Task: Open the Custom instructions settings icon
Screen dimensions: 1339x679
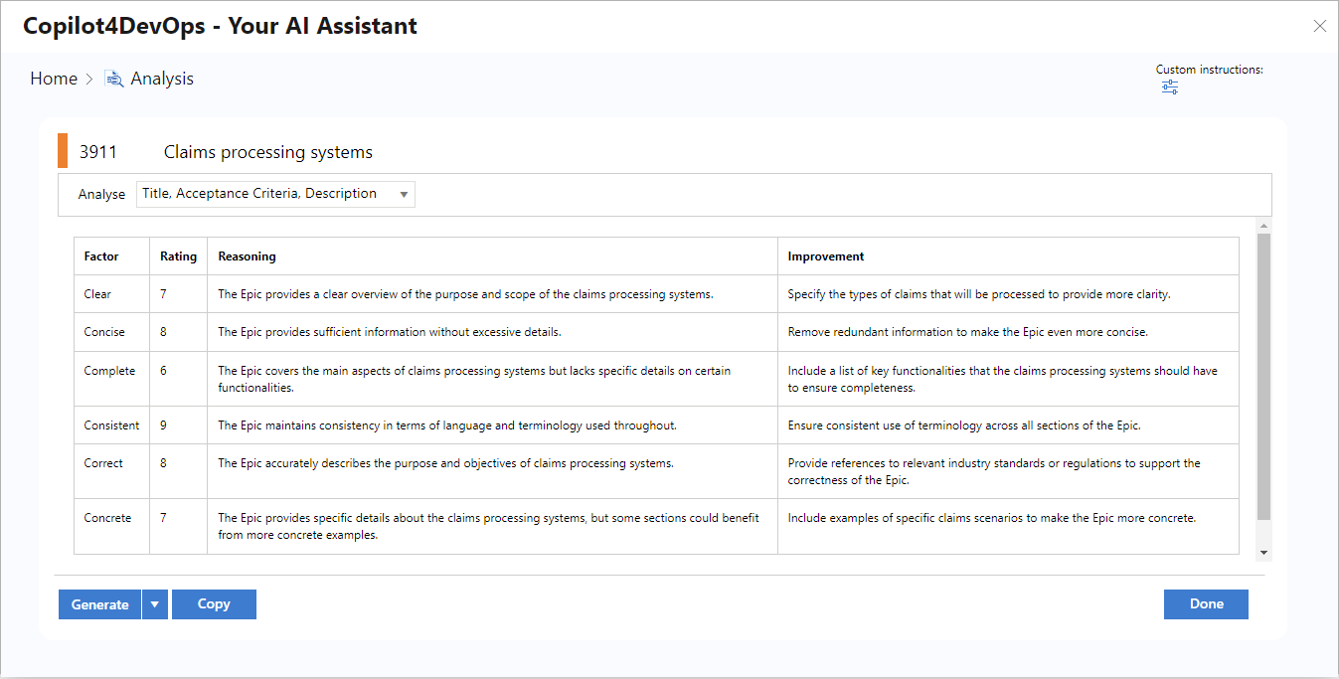Action: coord(1170,87)
